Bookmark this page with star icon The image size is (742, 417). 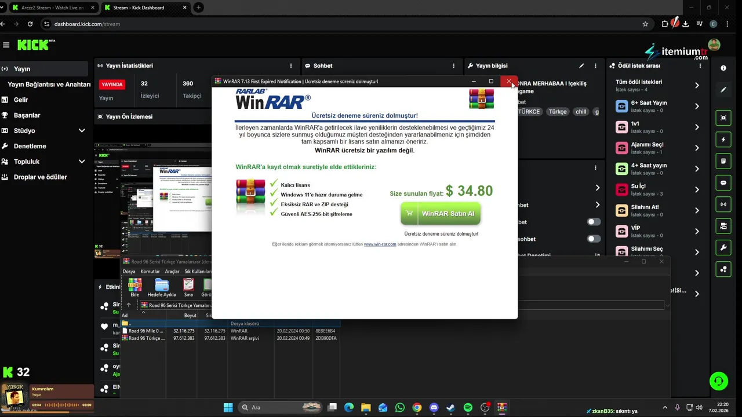pos(645,24)
